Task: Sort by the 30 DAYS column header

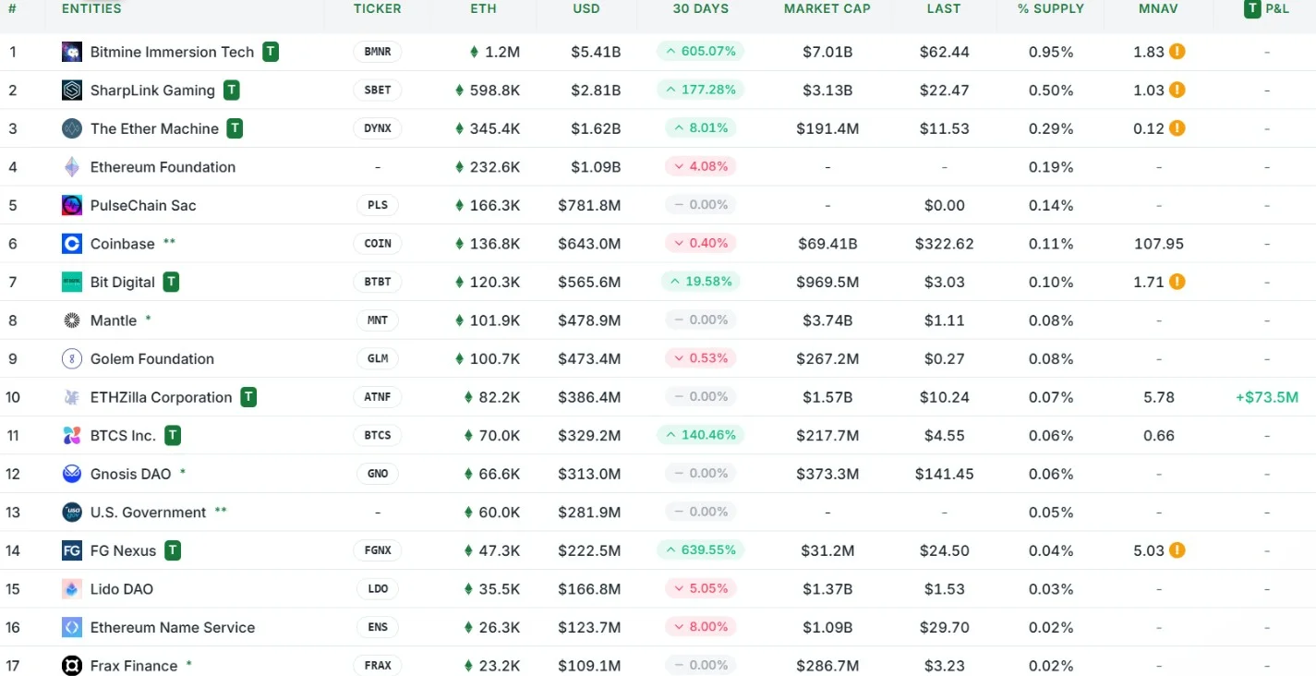Action: pos(701,8)
